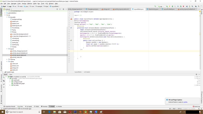Click the LayoutStarts breadcrumb below editor
The image size is (203, 114).
(x=78, y=72)
